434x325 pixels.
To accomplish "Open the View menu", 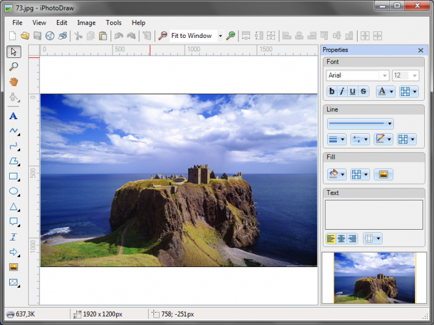I will 39,23.
